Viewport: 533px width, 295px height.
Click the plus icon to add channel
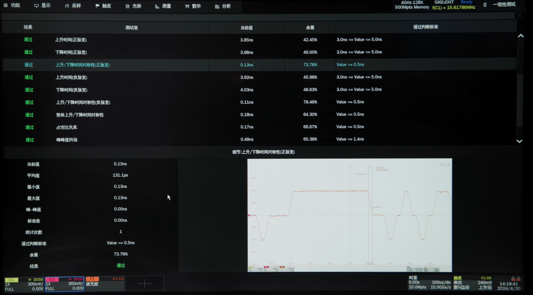point(144,284)
